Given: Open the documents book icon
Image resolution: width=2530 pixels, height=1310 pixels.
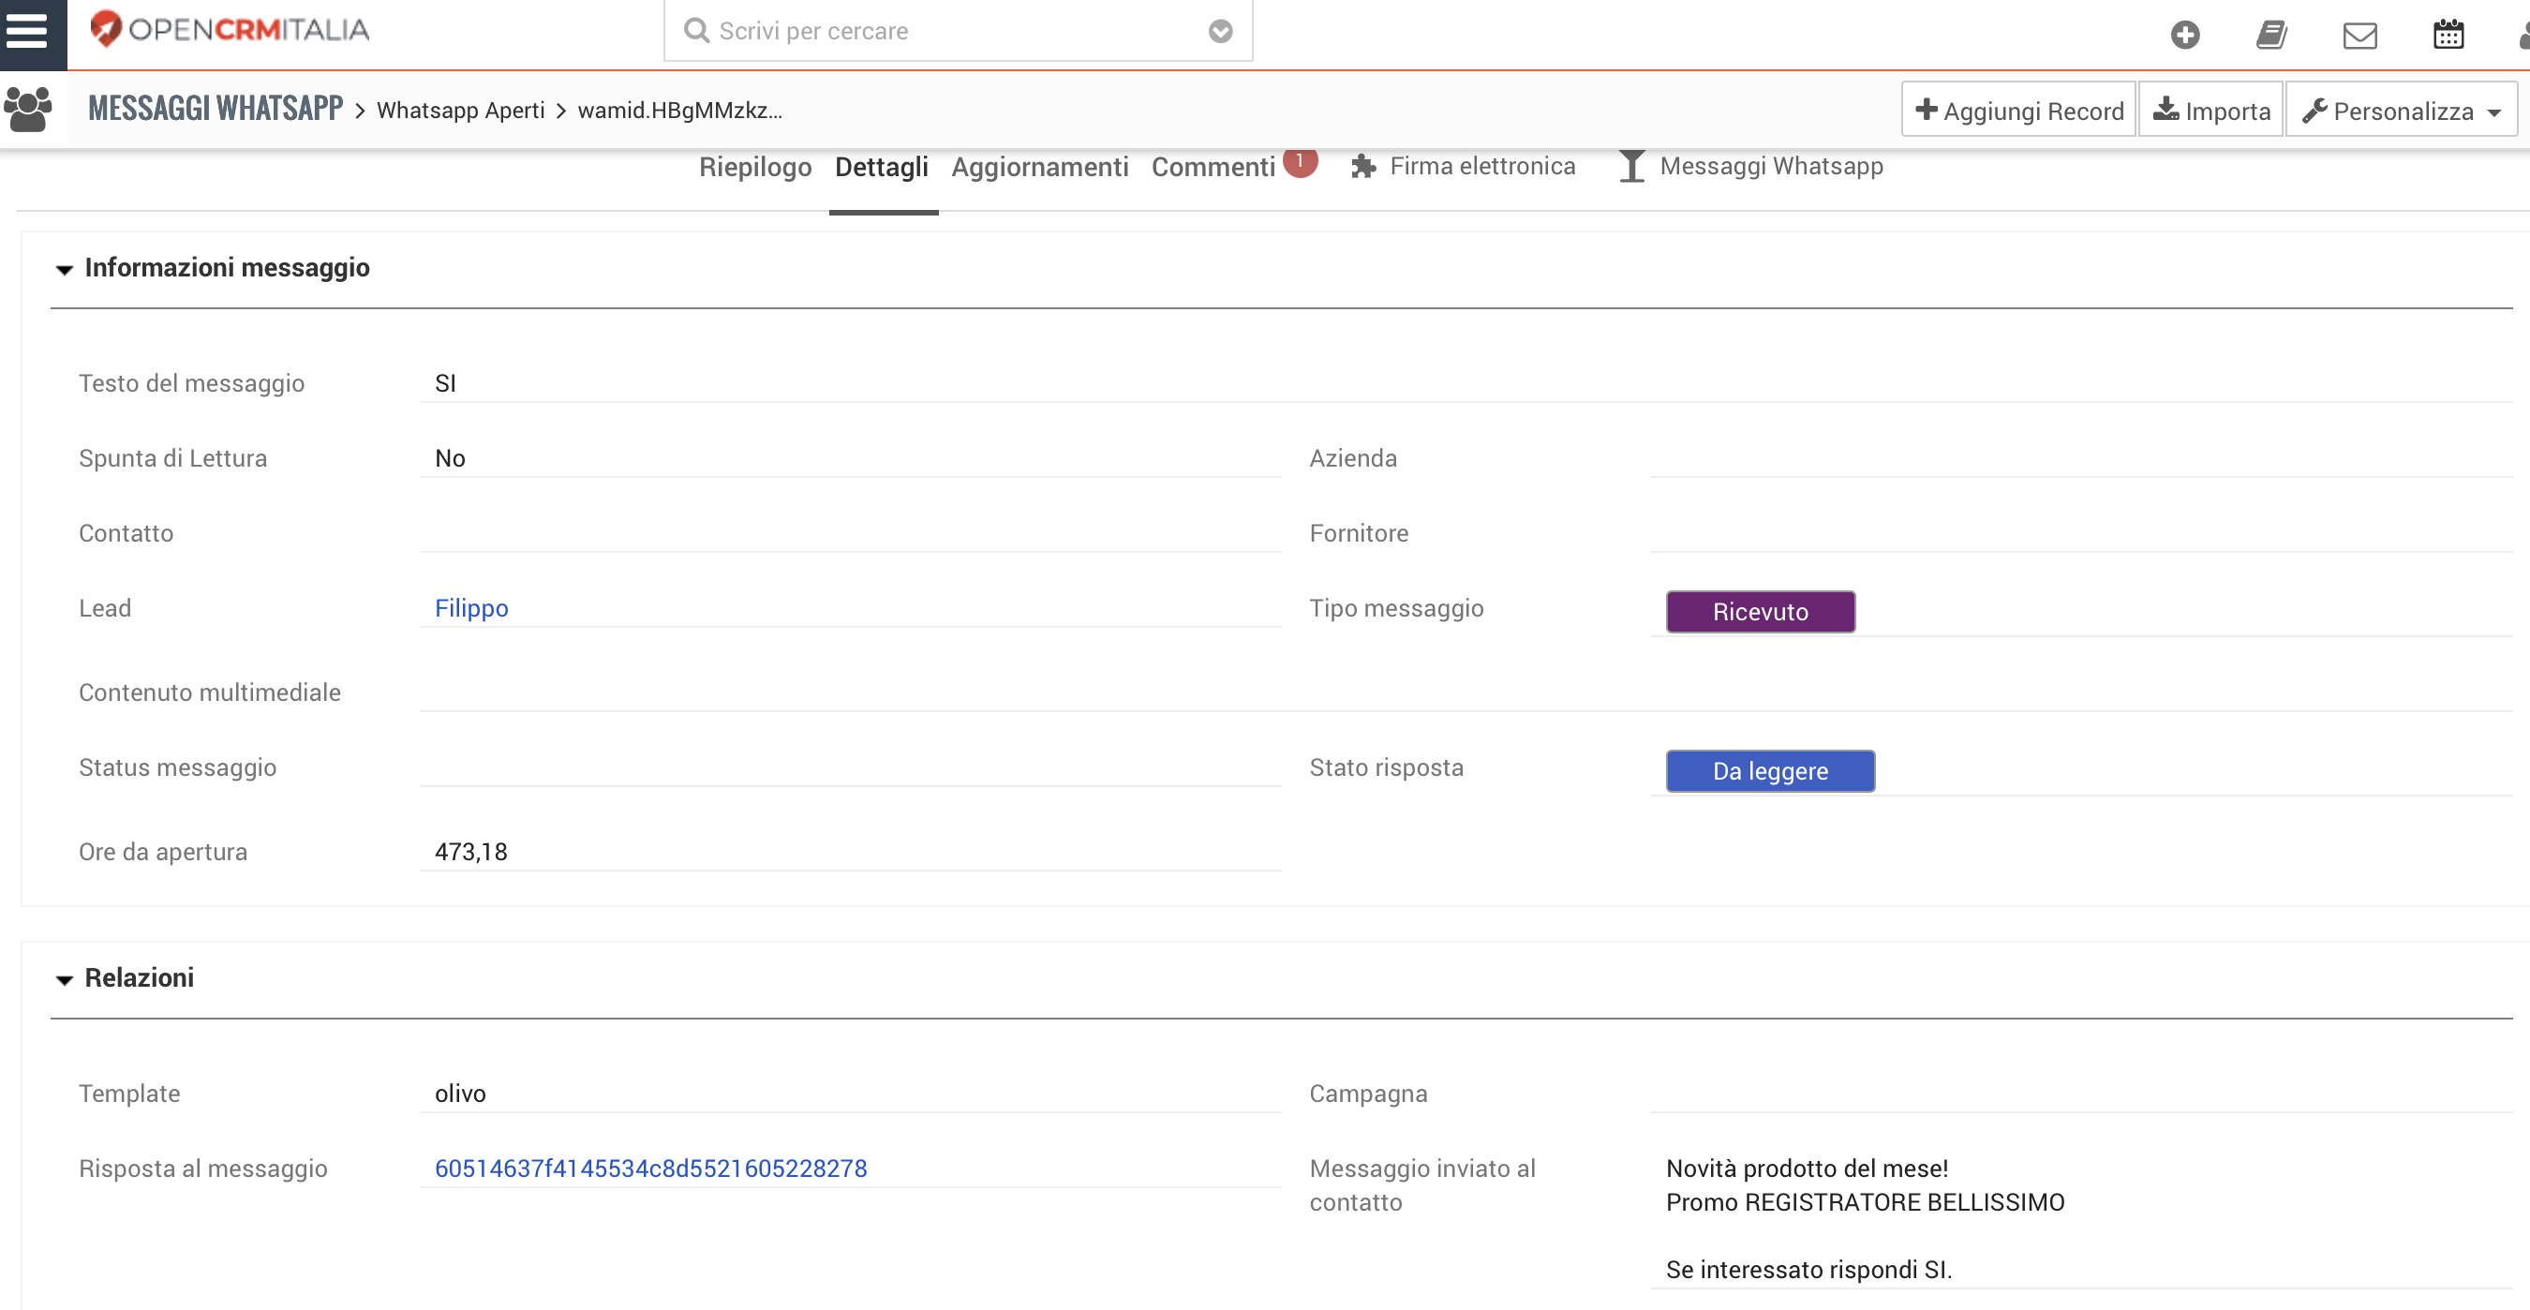Looking at the screenshot, I should click(x=2271, y=35).
